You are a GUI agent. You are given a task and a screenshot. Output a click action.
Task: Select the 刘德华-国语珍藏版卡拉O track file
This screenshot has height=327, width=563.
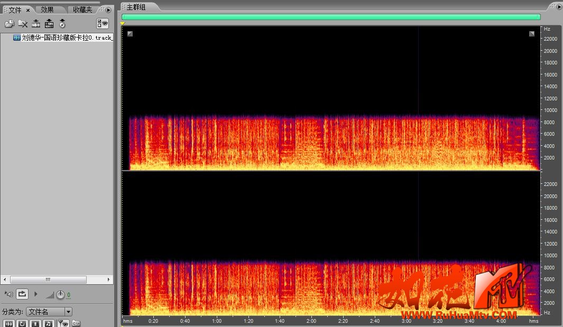click(x=67, y=38)
